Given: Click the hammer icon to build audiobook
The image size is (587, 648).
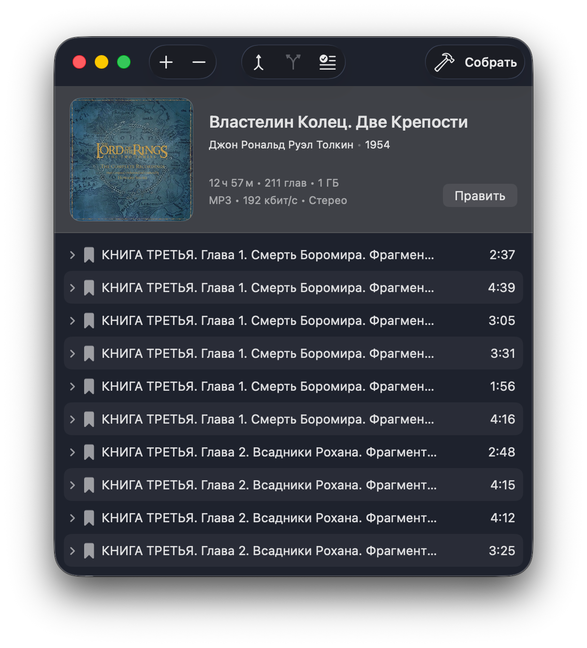Looking at the screenshot, I should pyautogui.click(x=444, y=62).
